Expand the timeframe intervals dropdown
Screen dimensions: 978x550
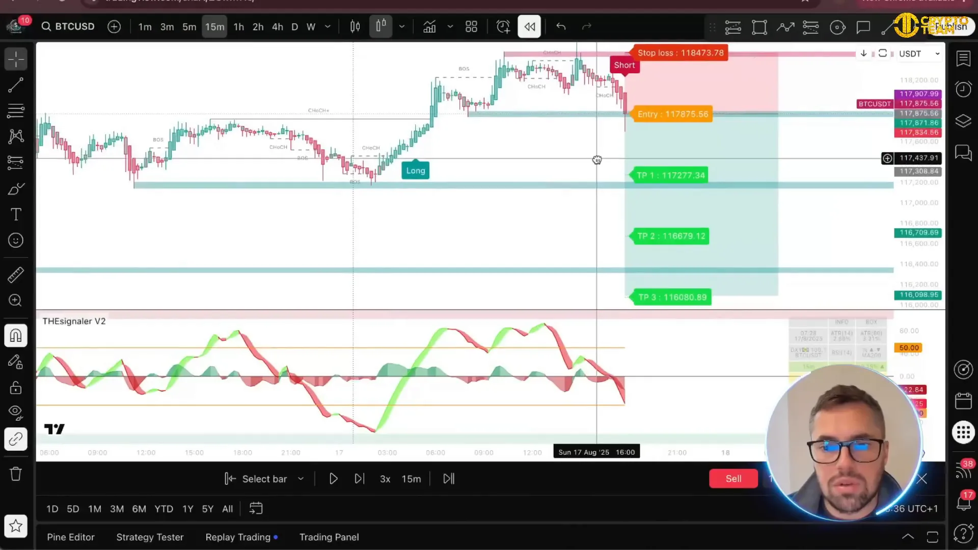pos(328,26)
